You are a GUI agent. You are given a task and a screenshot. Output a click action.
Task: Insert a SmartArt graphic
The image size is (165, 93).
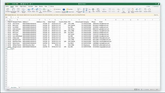pyautogui.click(x=44, y=10)
